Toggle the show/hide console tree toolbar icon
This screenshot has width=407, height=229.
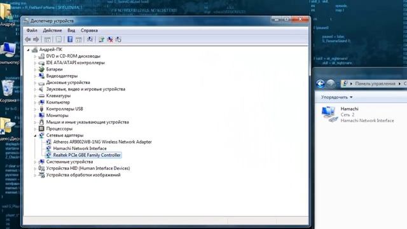[x=48, y=39]
